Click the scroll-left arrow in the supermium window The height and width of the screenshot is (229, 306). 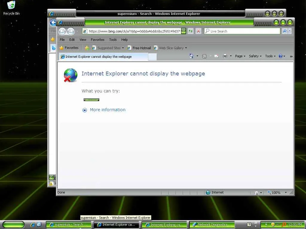click(x=51, y=177)
